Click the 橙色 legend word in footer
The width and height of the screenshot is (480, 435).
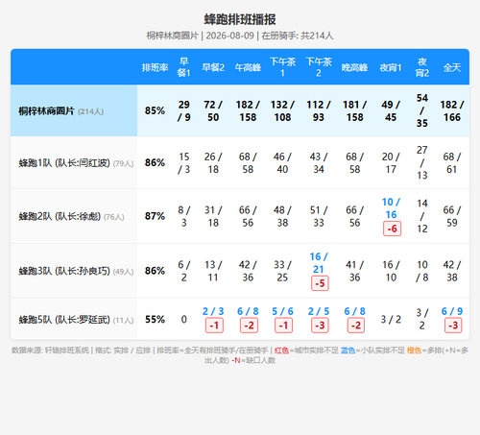(414, 350)
